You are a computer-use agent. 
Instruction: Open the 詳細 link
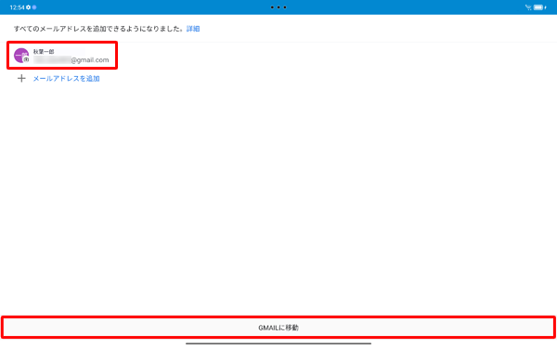pyautogui.click(x=193, y=29)
